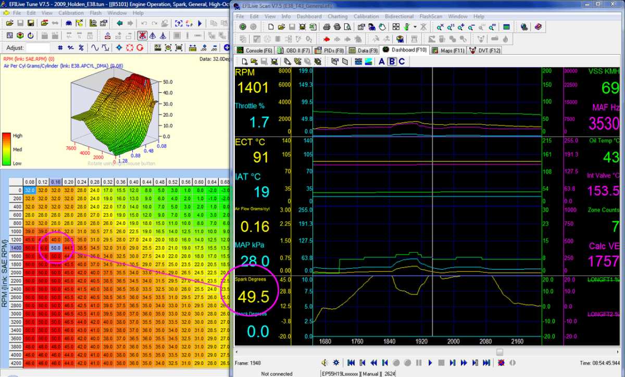This screenshot has height=377, width=625.
Task: Mute playback audio with the speaker icon
Action: 324,362
